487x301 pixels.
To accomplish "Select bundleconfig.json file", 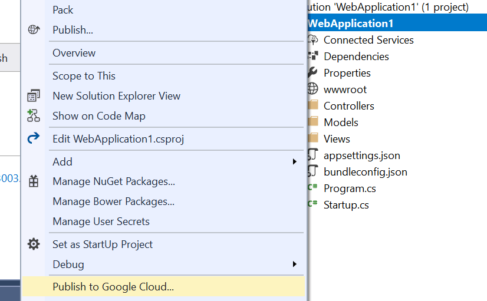I will [x=366, y=171].
